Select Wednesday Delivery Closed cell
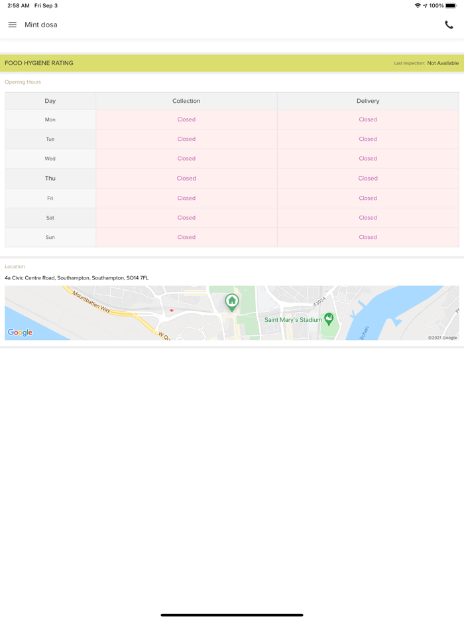The height and width of the screenshot is (620, 464). [368, 159]
